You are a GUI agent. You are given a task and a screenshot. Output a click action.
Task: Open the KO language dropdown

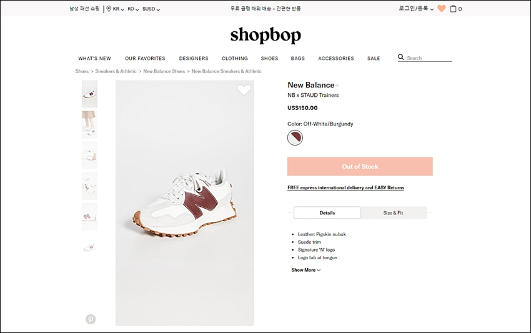[133, 9]
